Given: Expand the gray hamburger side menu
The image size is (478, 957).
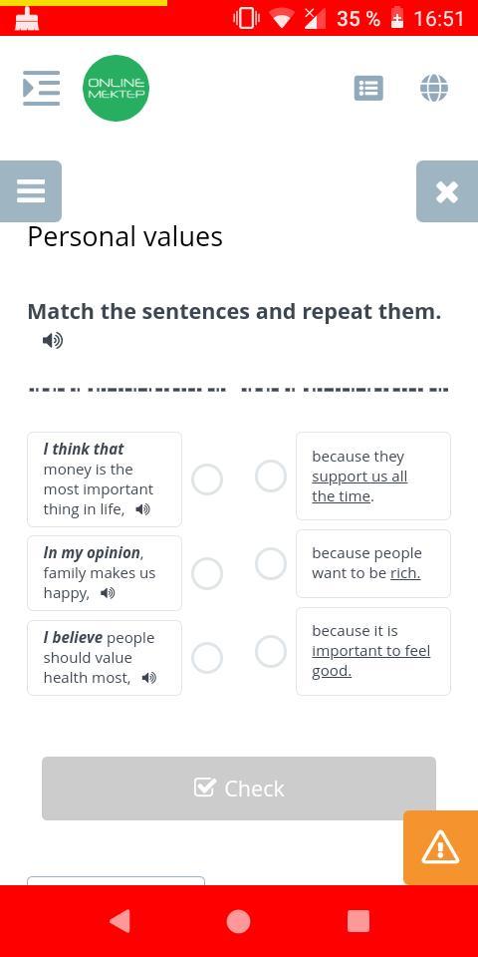Looking at the screenshot, I should [x=31, y=191].
